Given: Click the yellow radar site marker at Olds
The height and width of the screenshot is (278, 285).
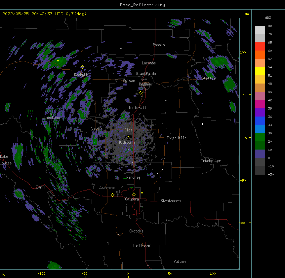Looking at the screenshot, I should pos(128,137).
